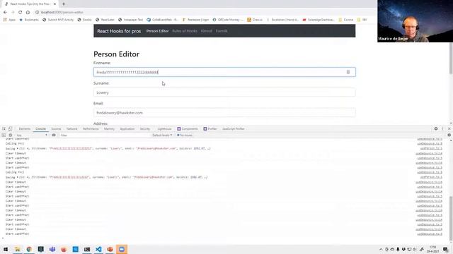
Task: Open the React Profiler tab
Action: pos(210,129)
